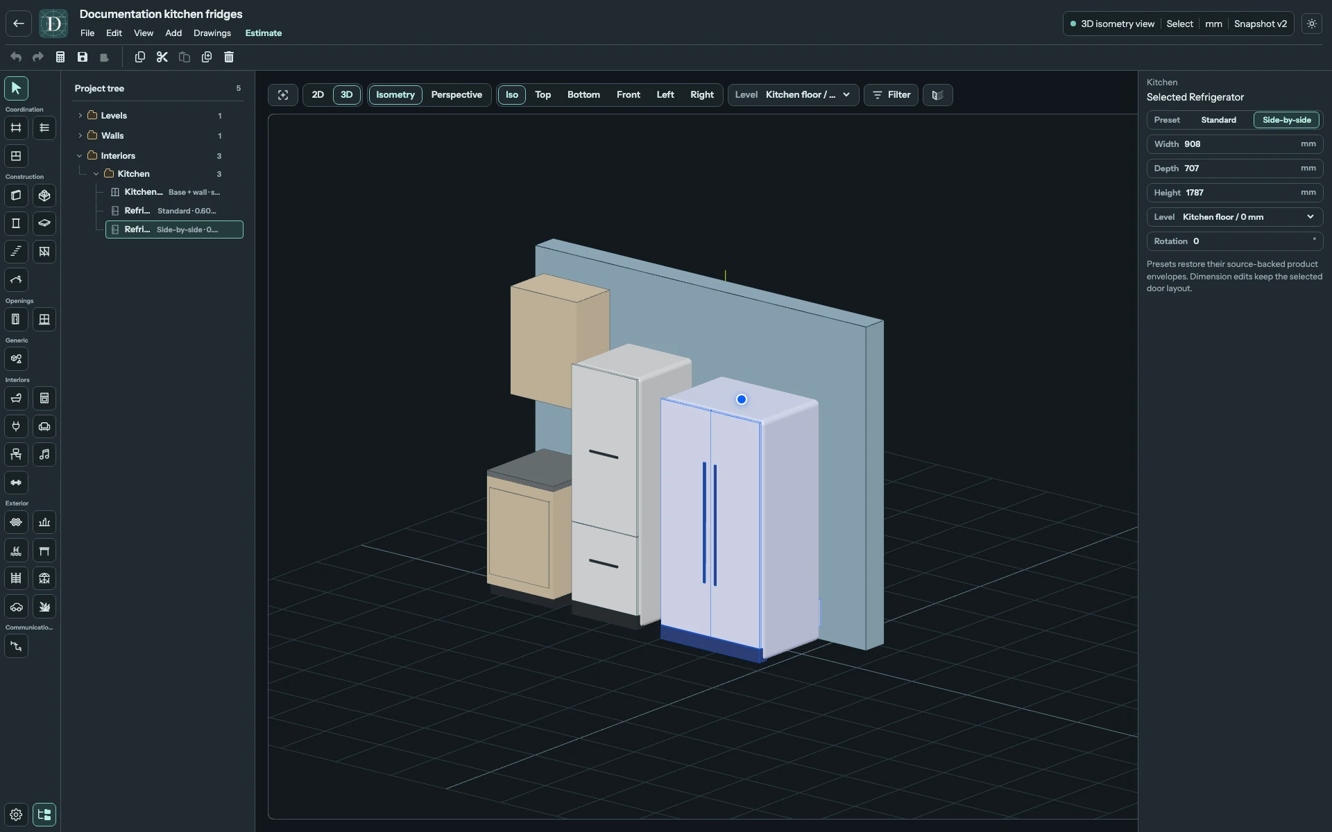Open the Edit menu
This screenshot has width=1332, height=832.
click(x=114, y=33)
